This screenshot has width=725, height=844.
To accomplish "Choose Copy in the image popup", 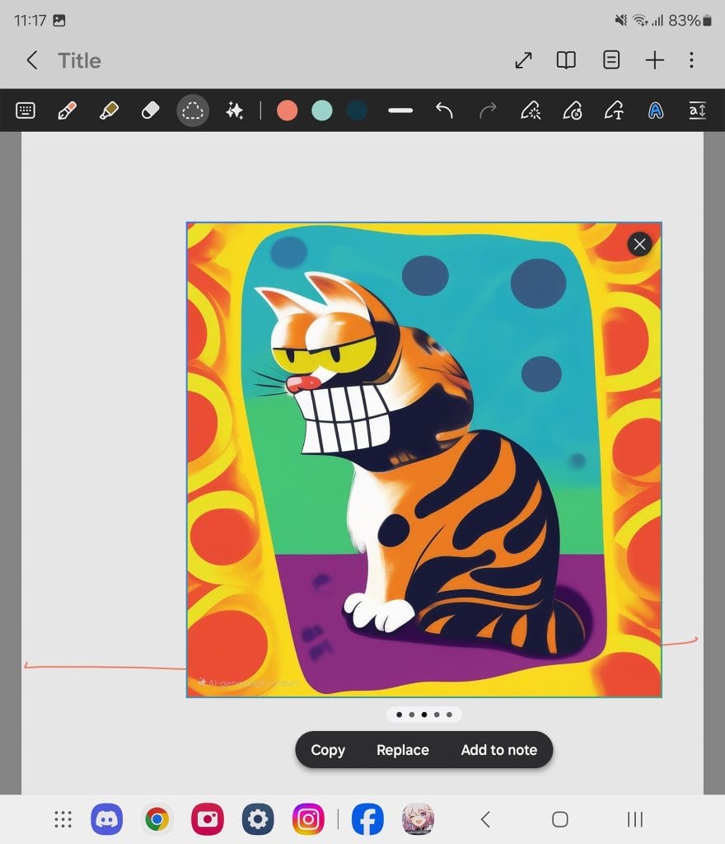I will pos(328,750).
